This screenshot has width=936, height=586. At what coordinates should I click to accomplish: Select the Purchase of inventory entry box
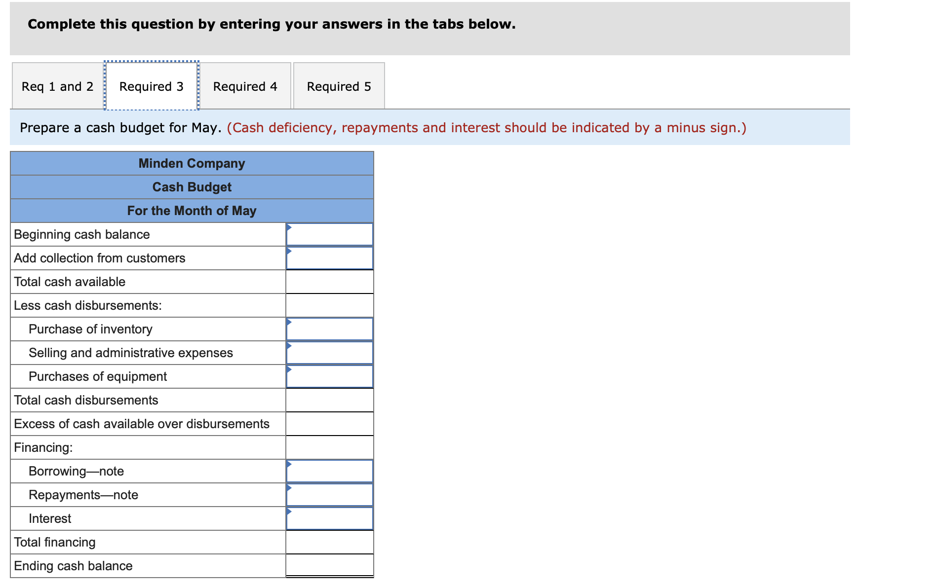330,329
